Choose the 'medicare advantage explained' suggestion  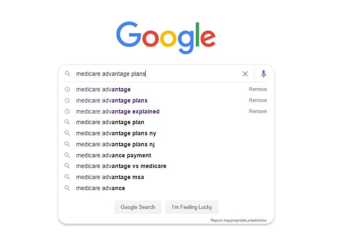pyautogui.click(x=118, y=111)
